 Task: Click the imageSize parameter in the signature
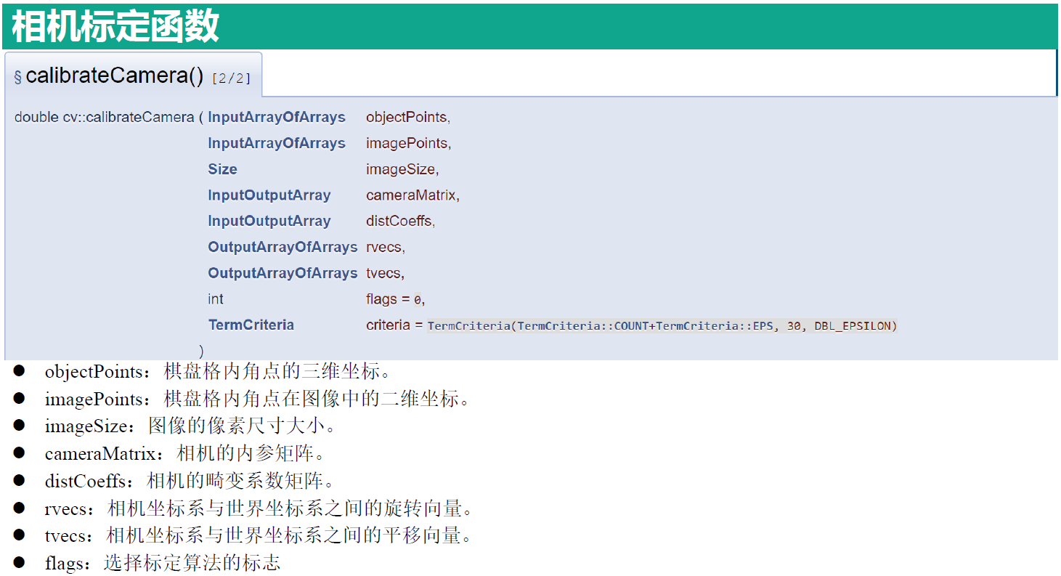click(x=402, y=169)
